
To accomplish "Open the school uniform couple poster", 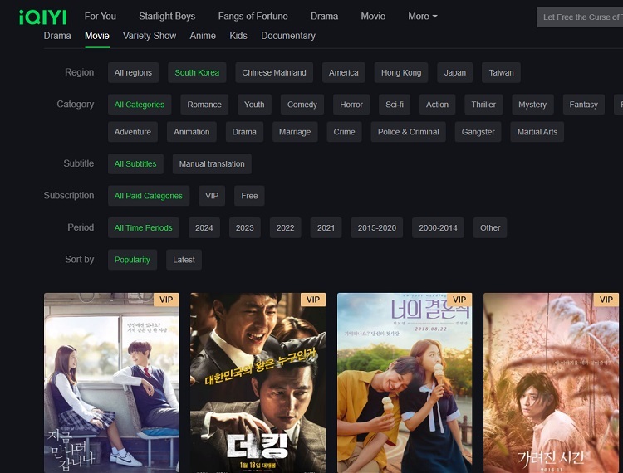I will (x=111, y=383).
